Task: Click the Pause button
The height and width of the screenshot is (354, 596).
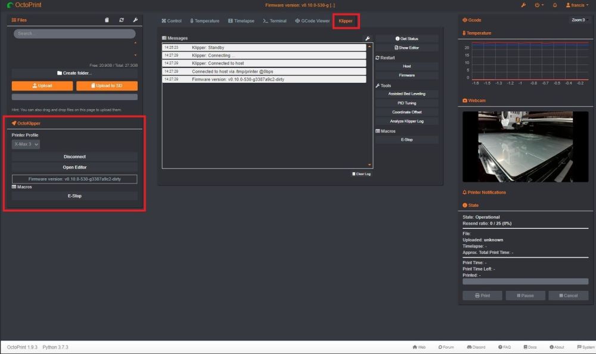Action: pyautogui.click(x=525, y=296)
